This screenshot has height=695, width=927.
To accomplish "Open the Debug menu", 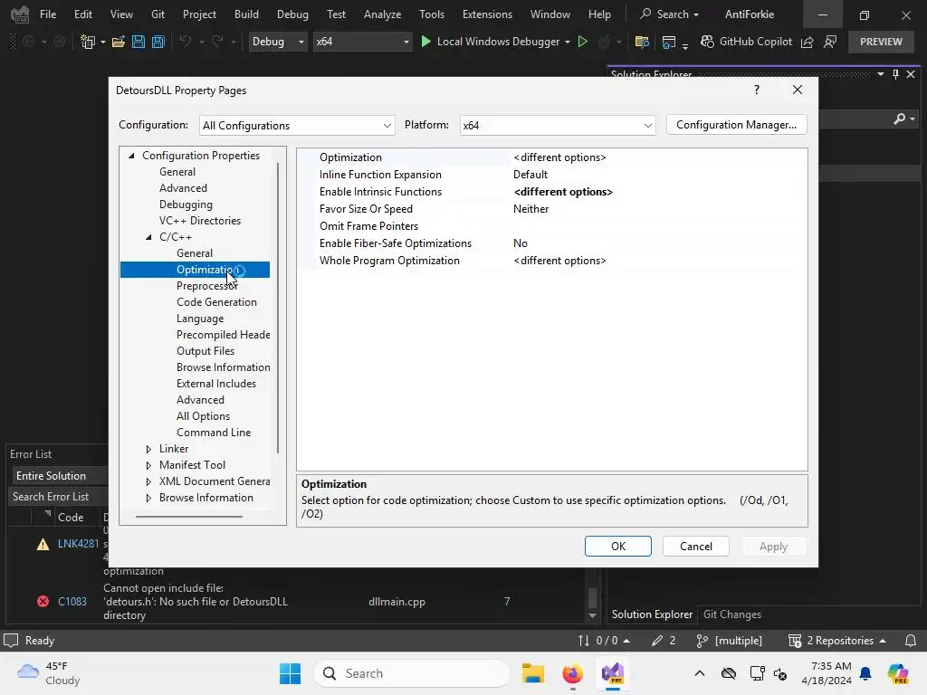I will 292,14.
